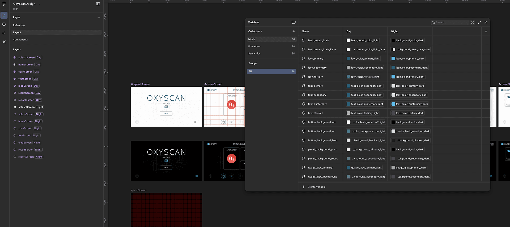This screenshot has height=227, width=510.
Task: Select the Primatives collection
Action: pyautogui.click(x=254, y=46)
